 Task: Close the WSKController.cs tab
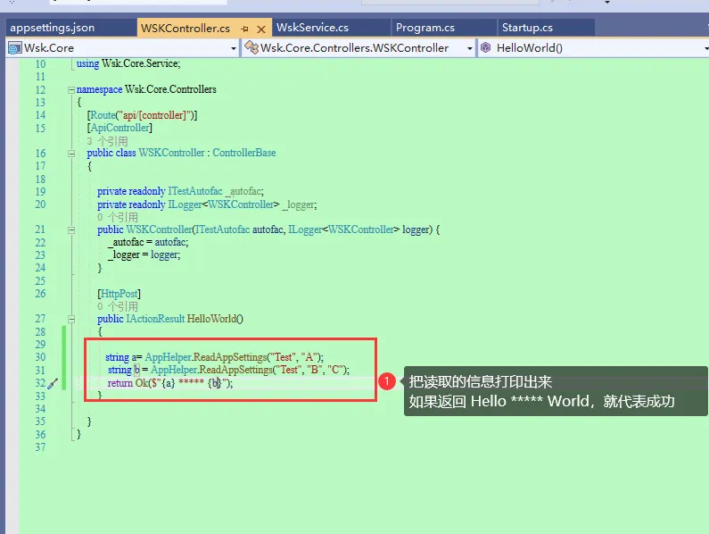click(x=261, y=29)
